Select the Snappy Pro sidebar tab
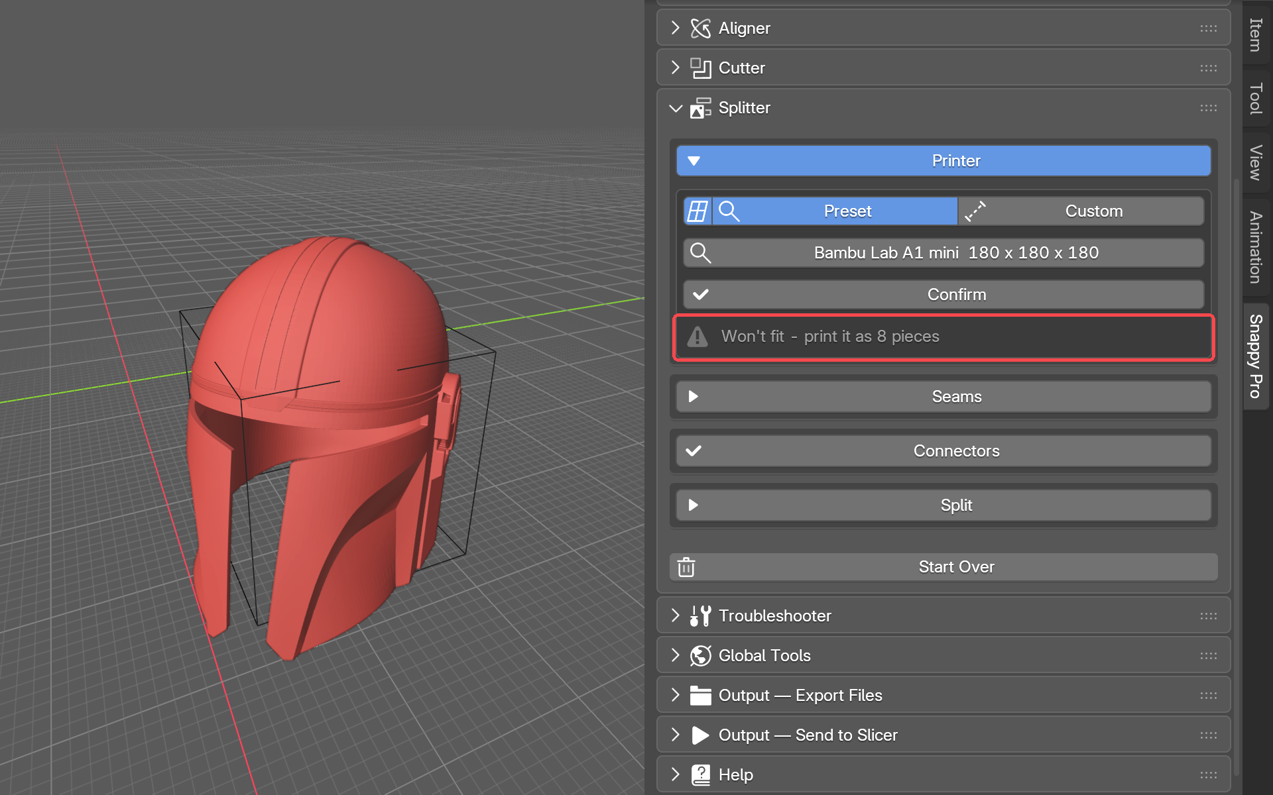 tap(1256, 356)
